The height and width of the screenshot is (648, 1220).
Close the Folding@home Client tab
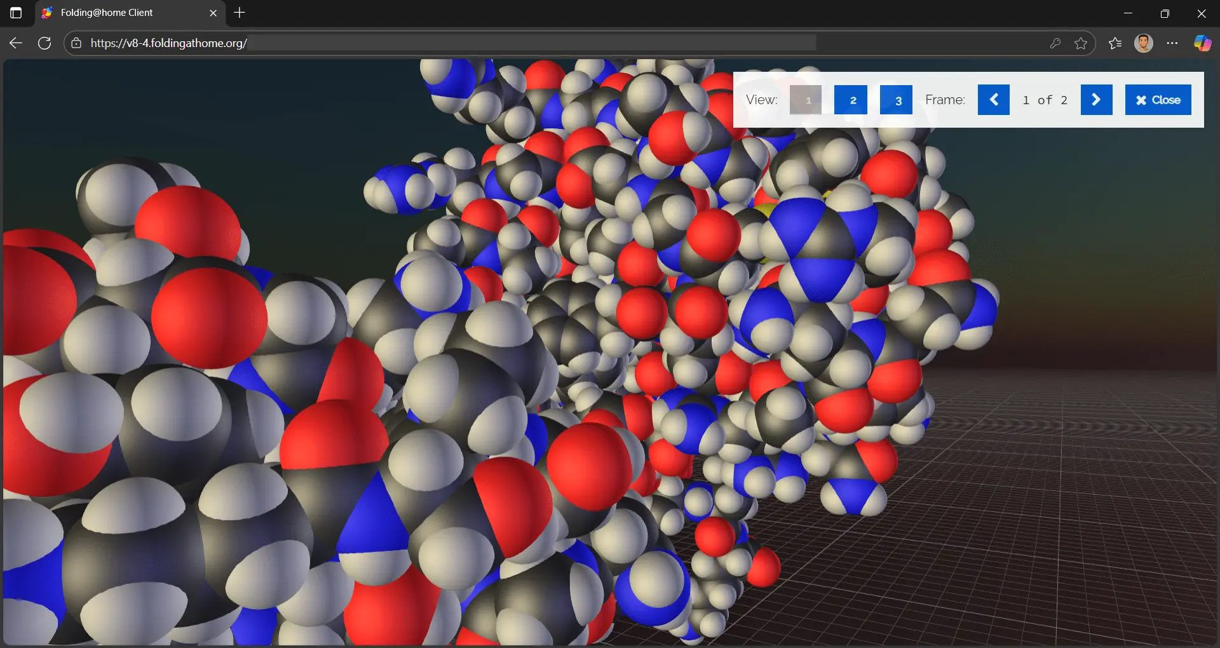pyautogui.click(x=213, y=13)
